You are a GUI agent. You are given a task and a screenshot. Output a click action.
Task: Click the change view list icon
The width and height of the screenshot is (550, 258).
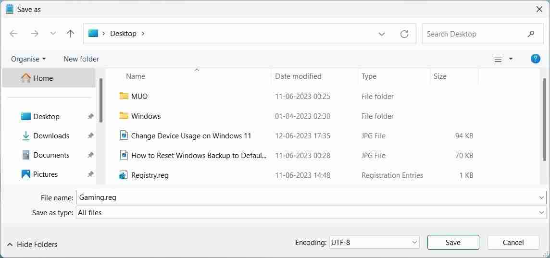coord(498,59)
